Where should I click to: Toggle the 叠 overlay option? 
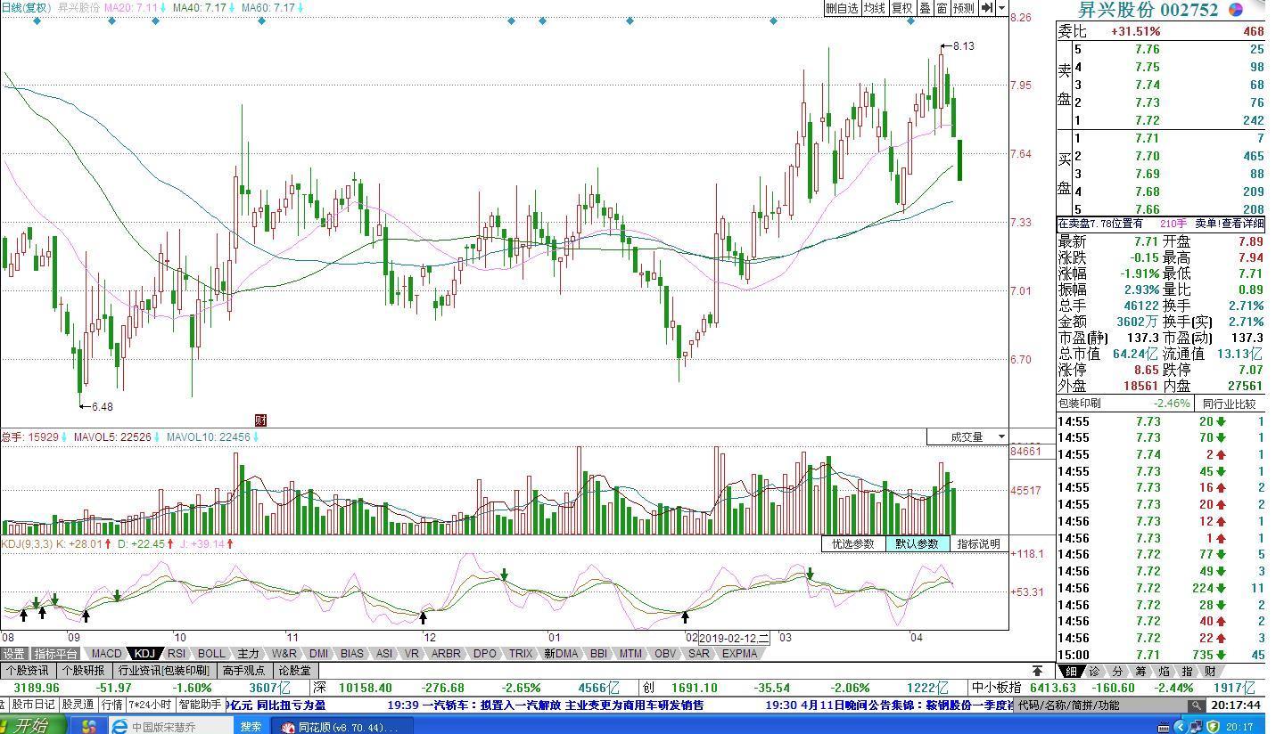(925, 8)
